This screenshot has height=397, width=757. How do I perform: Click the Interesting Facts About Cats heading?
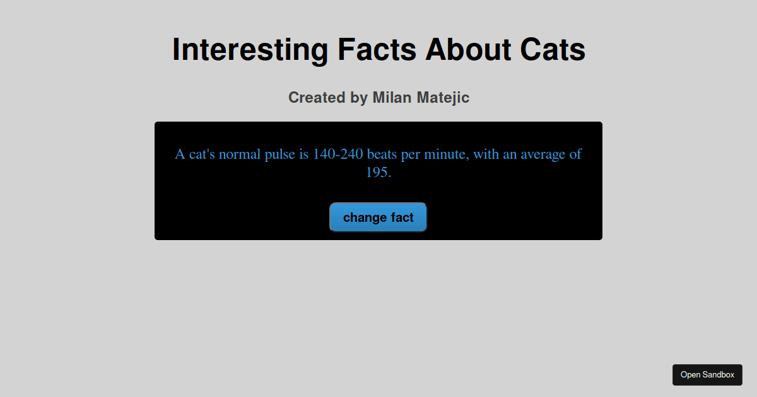pos(378,49)
